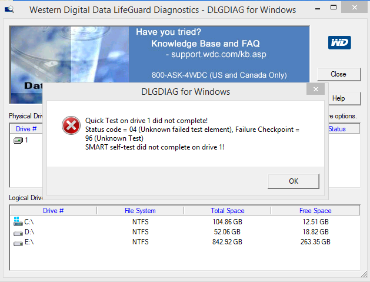Image resolution: width=370 pixels, height=282 pixels.
Task: Click the Total Space column header
Action: 227,211
